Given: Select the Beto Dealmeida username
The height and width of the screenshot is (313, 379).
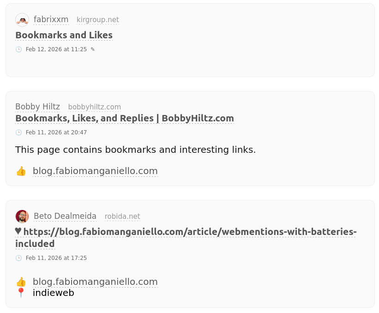Looking at the screenshot, I should pos(65,216).
